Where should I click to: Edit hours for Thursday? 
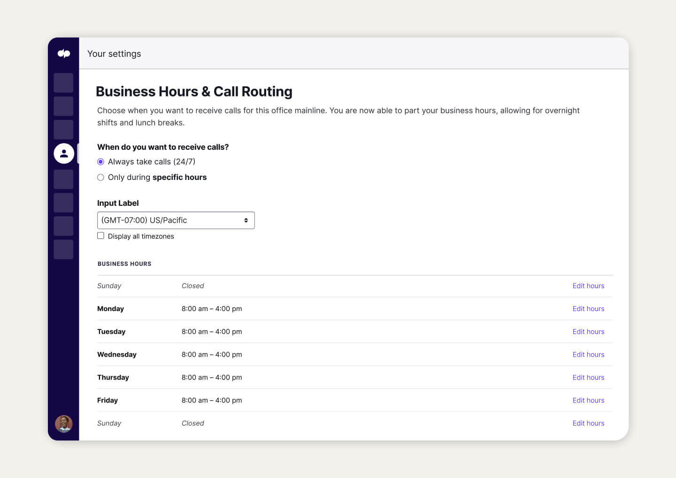point(588,378)
